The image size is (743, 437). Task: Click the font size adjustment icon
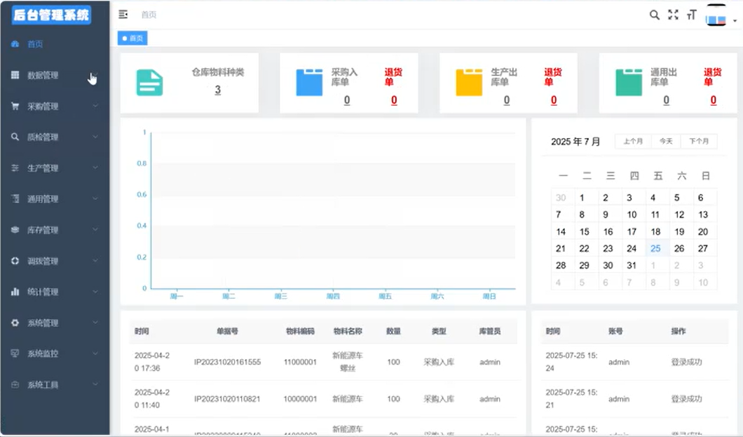pyautogui.click(x=692, y=15)
